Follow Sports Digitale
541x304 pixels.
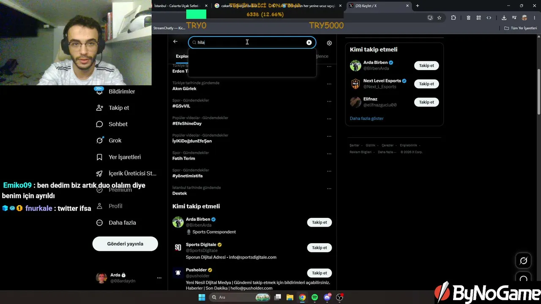pyautogui.click(x=320, y=248)
